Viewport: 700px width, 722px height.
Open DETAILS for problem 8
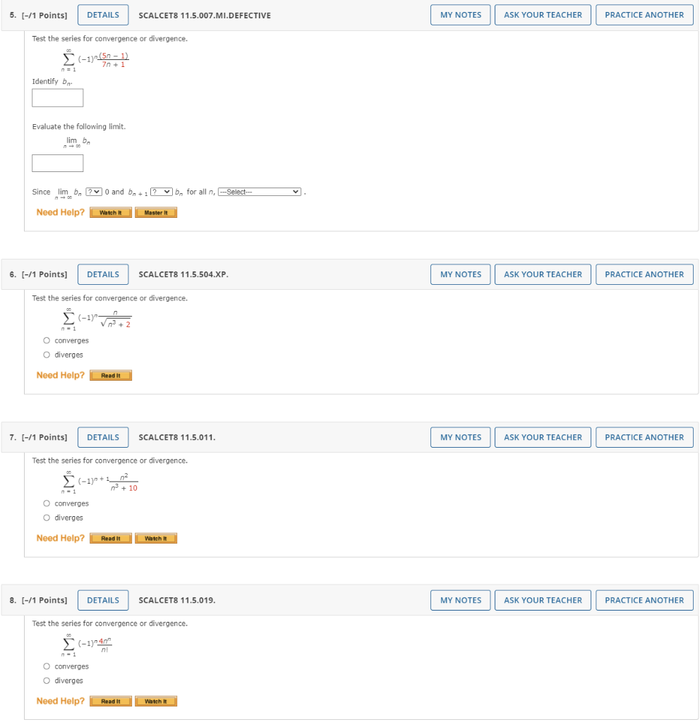(102, 600)
